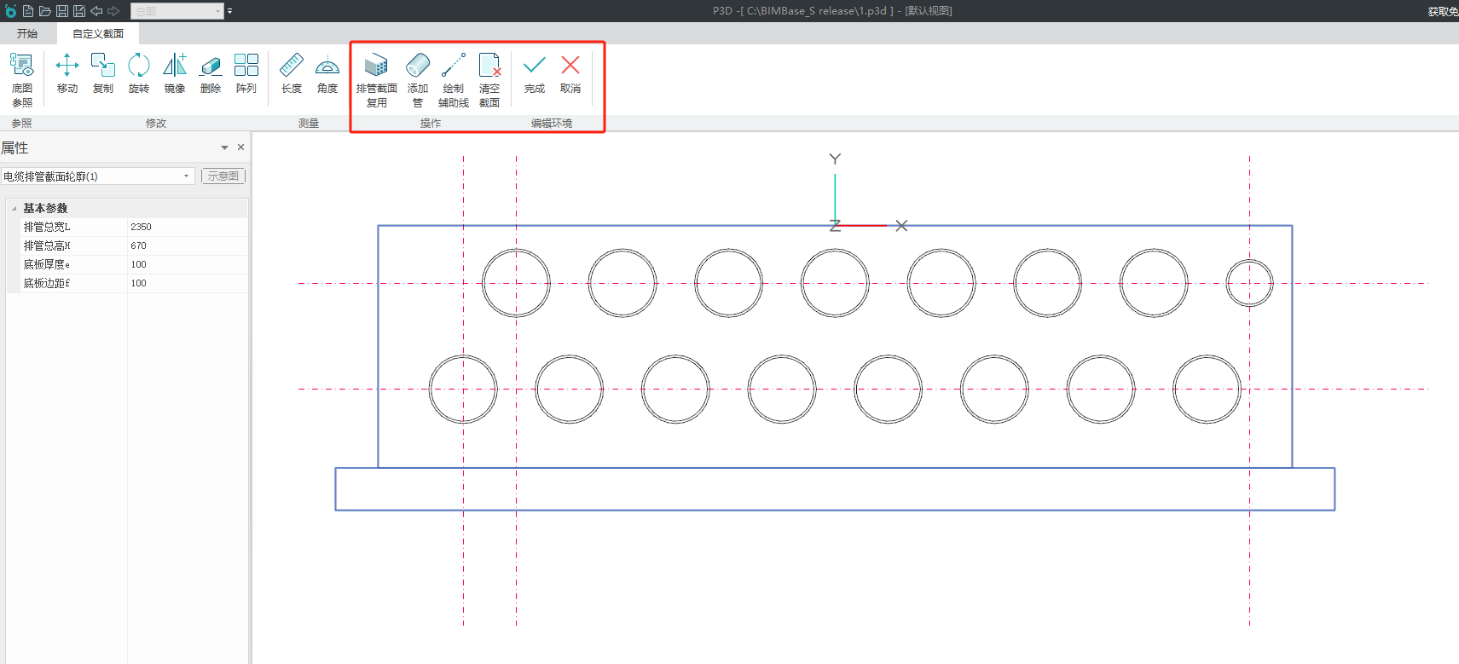Confirm editing with the 完成 checkmark
The width and height of the screenshot is (1459, 664).
(535, 73)
